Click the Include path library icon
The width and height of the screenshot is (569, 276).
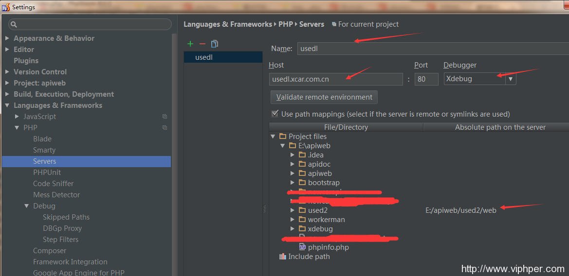(x=283, y=257)
